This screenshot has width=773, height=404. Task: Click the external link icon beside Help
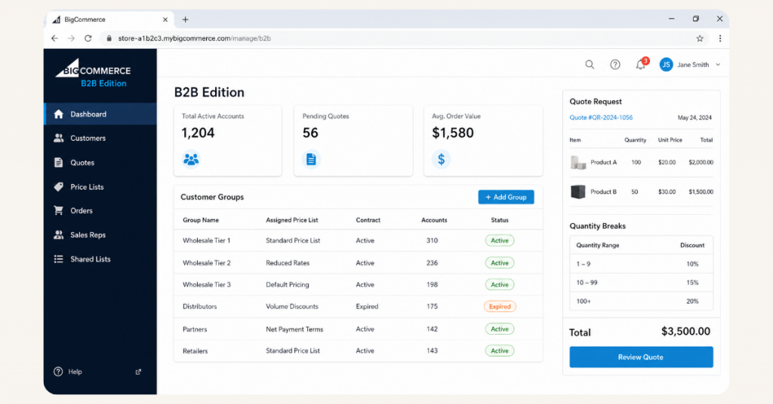(x=138, y=372)
